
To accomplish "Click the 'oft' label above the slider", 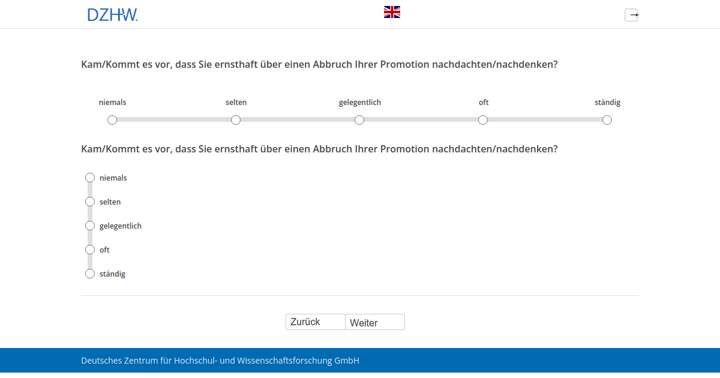I will pyautogui.click(x=484, y=102).
